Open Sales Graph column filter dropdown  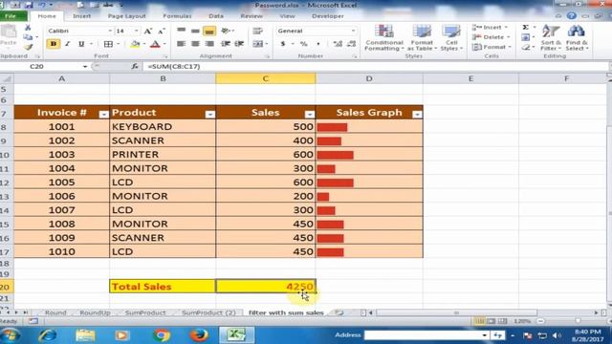pyautogui.click(x=417, y=115)
